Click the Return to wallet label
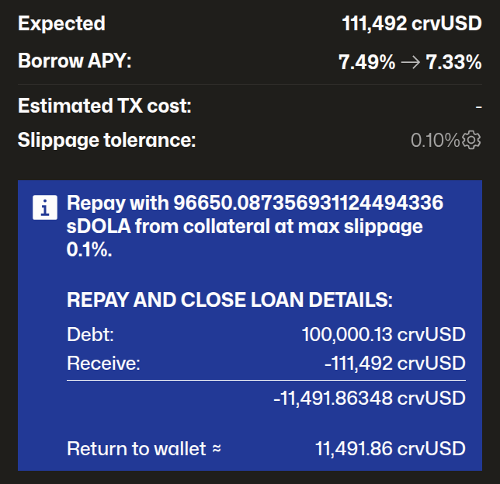Viewport: 500px width, 484px height. (144, 448)
